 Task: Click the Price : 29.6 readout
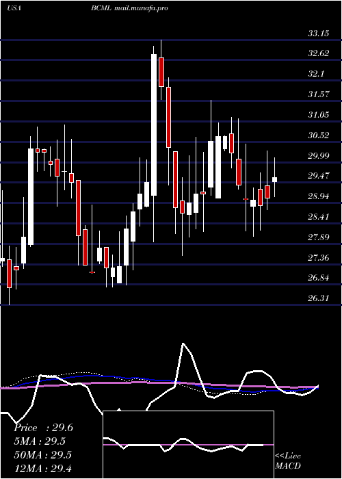(43, 428)
